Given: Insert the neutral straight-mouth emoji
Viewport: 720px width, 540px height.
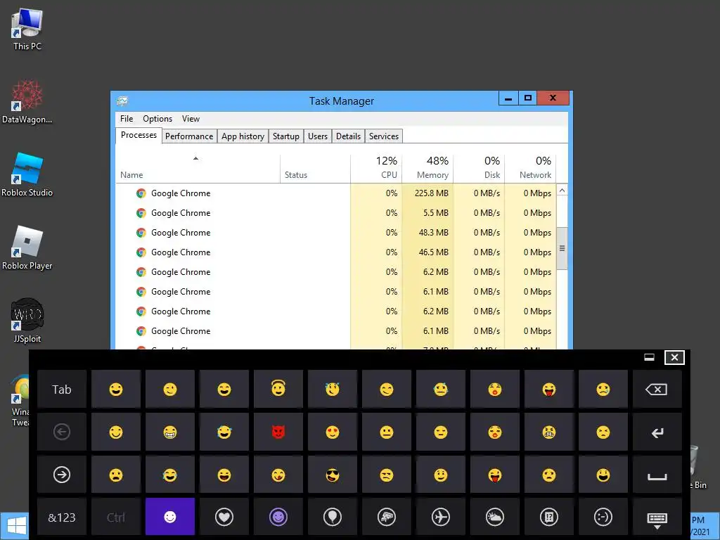Looking at the screenshot, I should tap(387, 432).
